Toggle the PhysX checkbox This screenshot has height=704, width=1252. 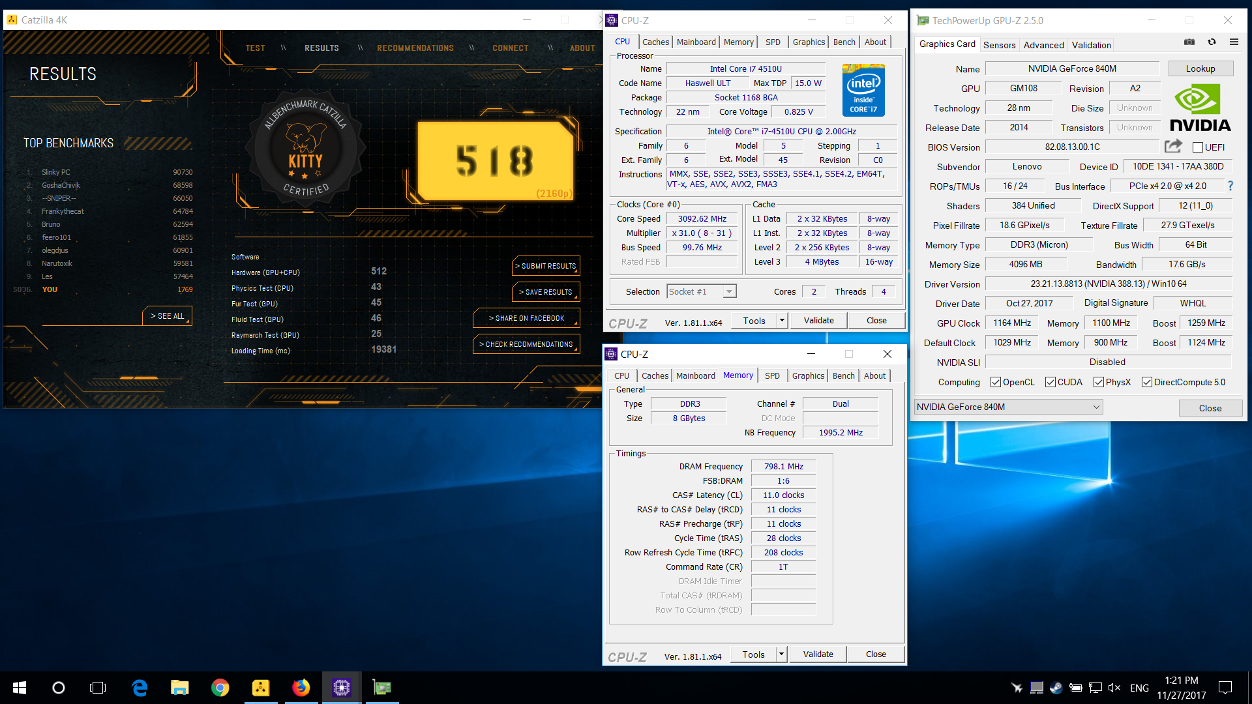tap(1099, 382)
